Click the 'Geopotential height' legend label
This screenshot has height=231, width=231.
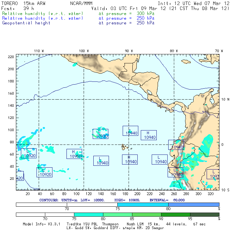coord(26,23)
